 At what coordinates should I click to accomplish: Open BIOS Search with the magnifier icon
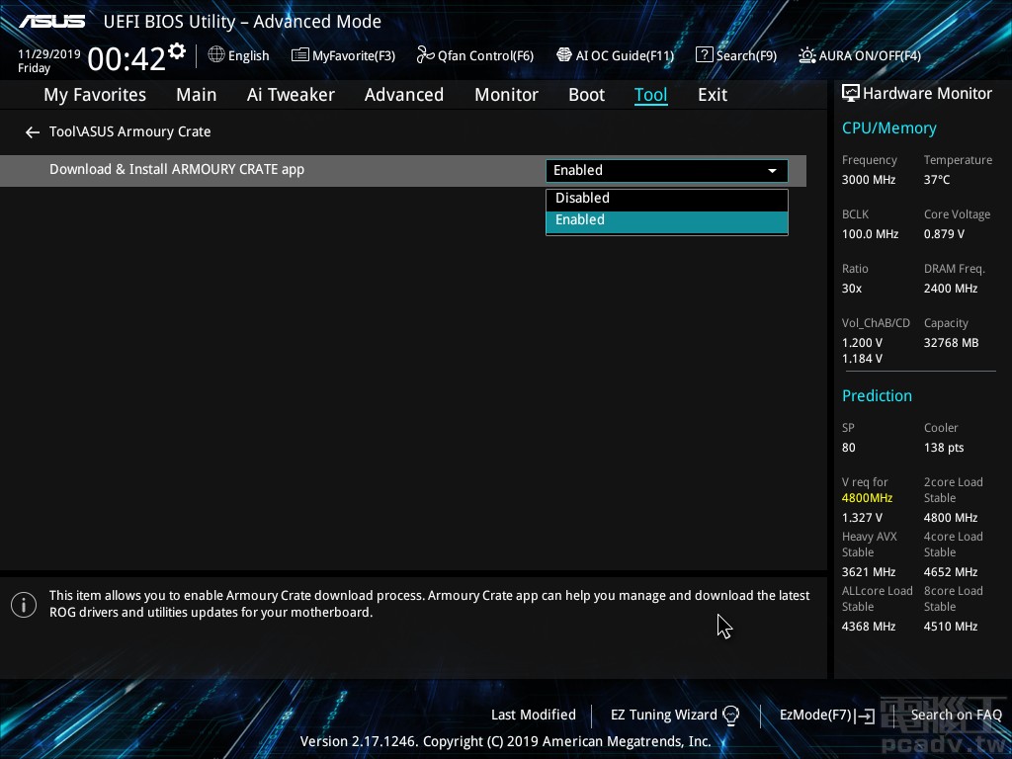[735, 55]
